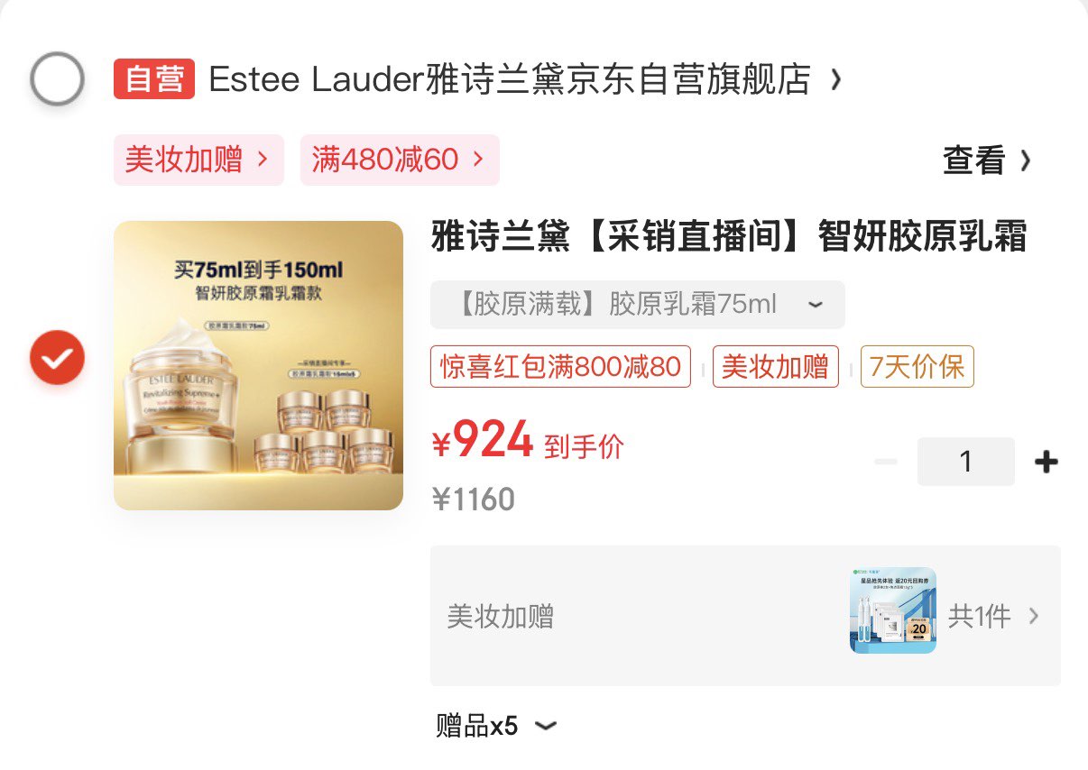The image size is (1088, 770).
Task: Click the 美妆加赠 tag beside the red packet
Action: point(776,367)
